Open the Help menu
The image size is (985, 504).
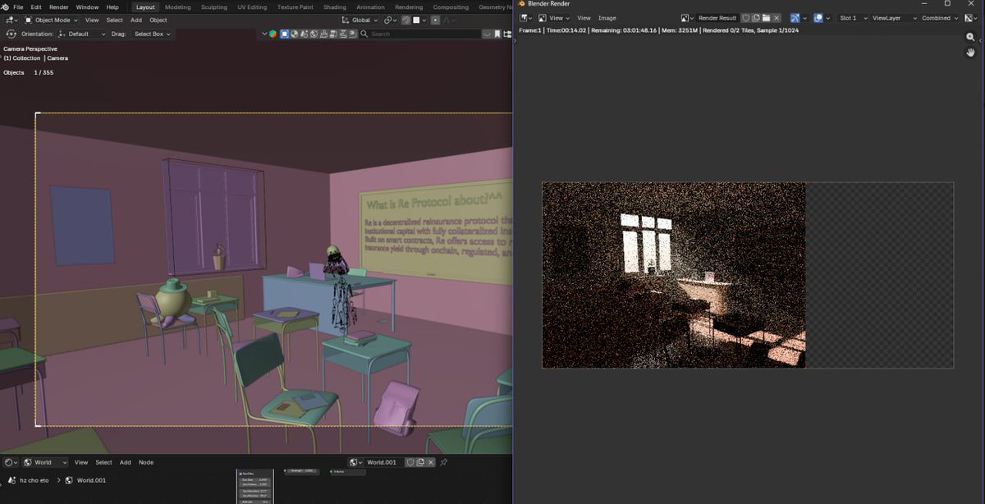tap(112, 7)
